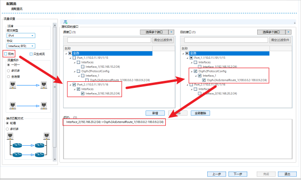The width and height of the screenshot is (301, 180).
Task: Click the left panel scrollbar up arrow
Action: [55, 25]
